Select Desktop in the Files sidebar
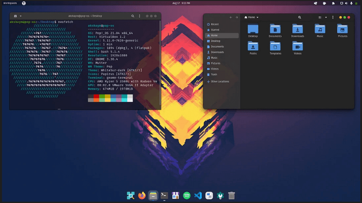 coord(222,41)
